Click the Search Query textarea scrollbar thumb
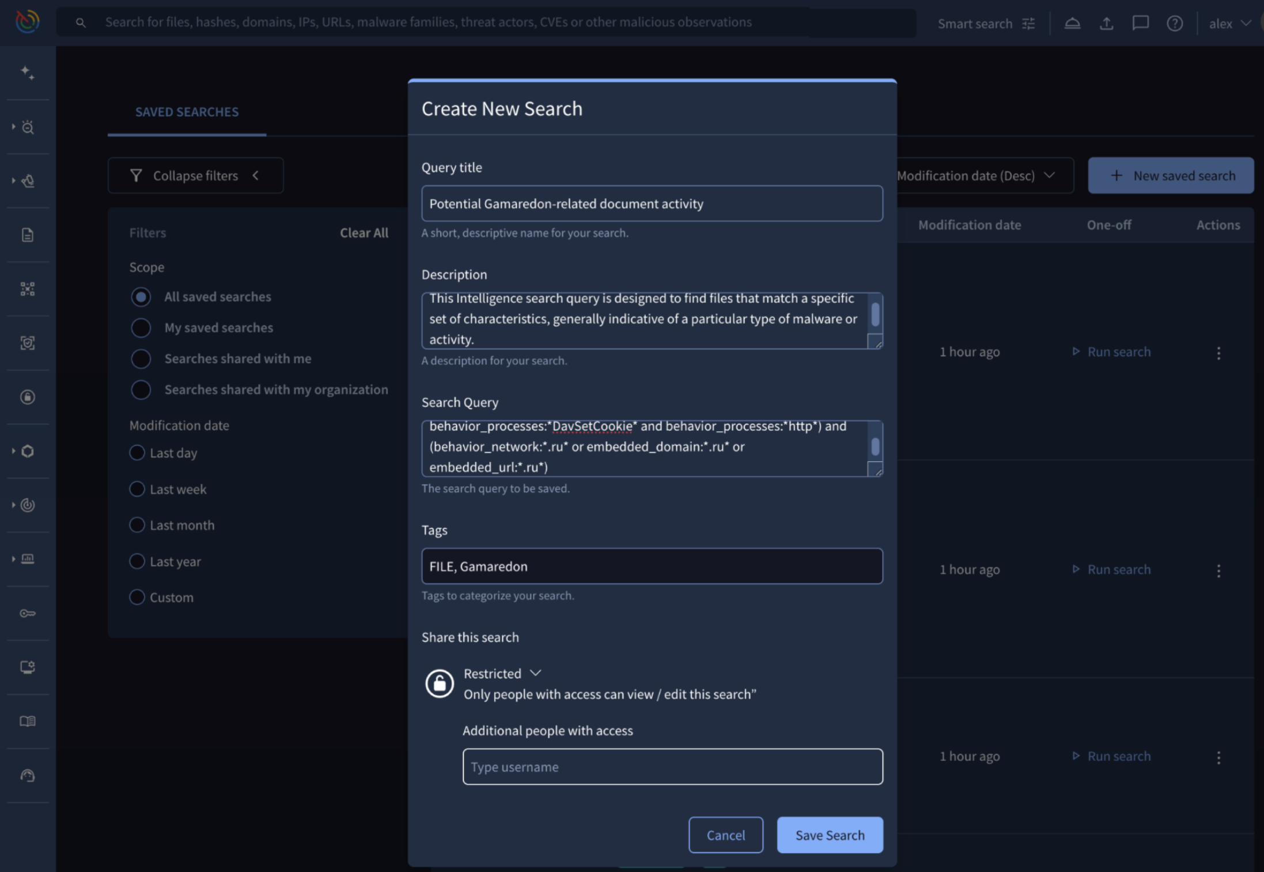This screenshot has height=872, width=1264. coord(875,446)
